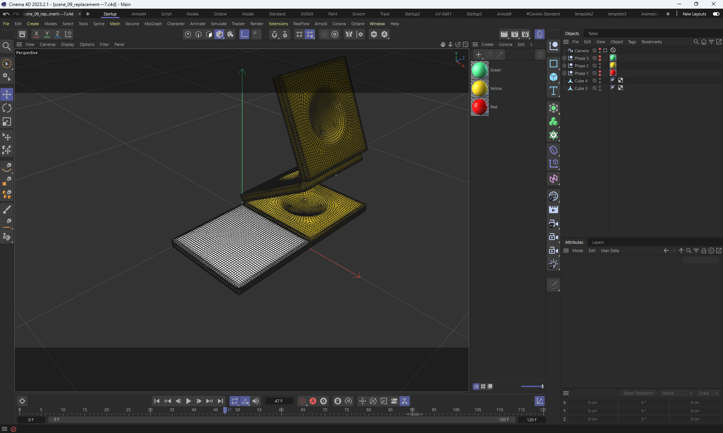Click the X axis lock icon
This screenshot has width=723, height=433.
pyautogui.click(x=36, y=34)
